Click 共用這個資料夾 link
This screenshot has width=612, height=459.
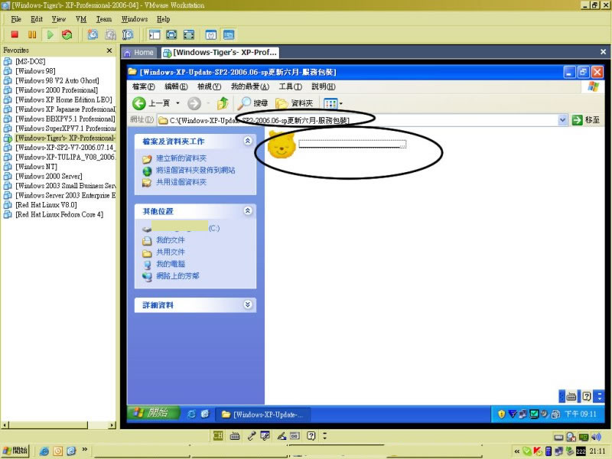coord(181,182)
